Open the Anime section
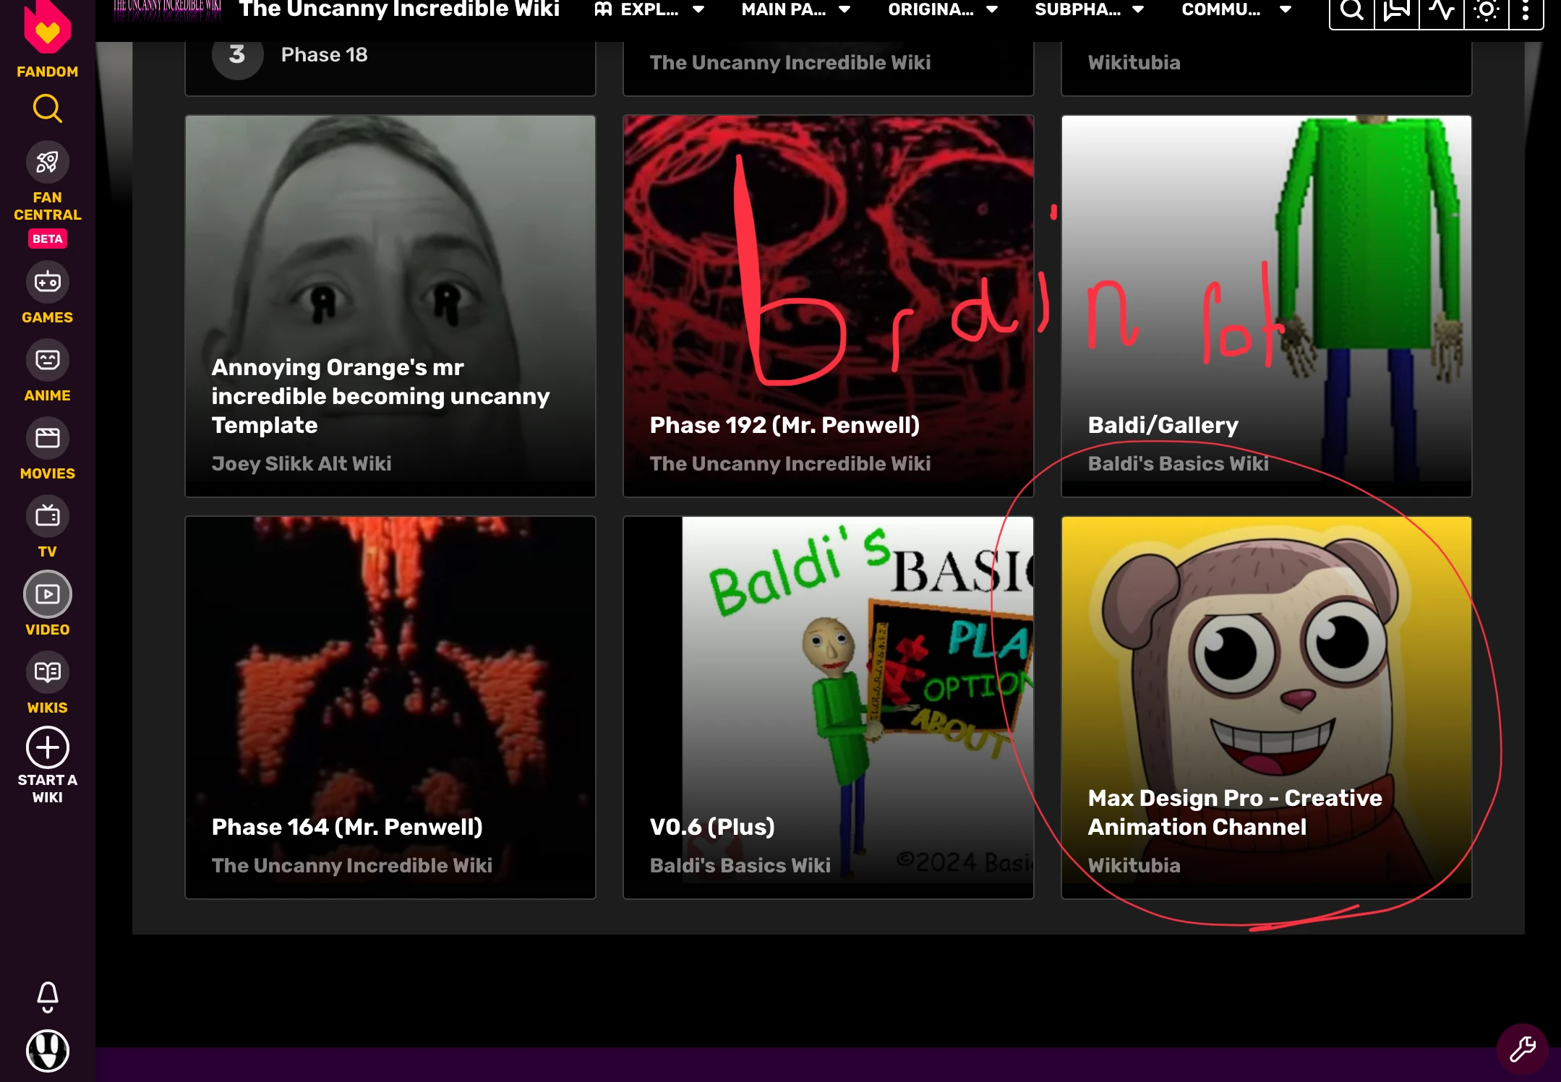This screenshot has height=1082, width=1561. pyautogui.click(x=47, y=360)
